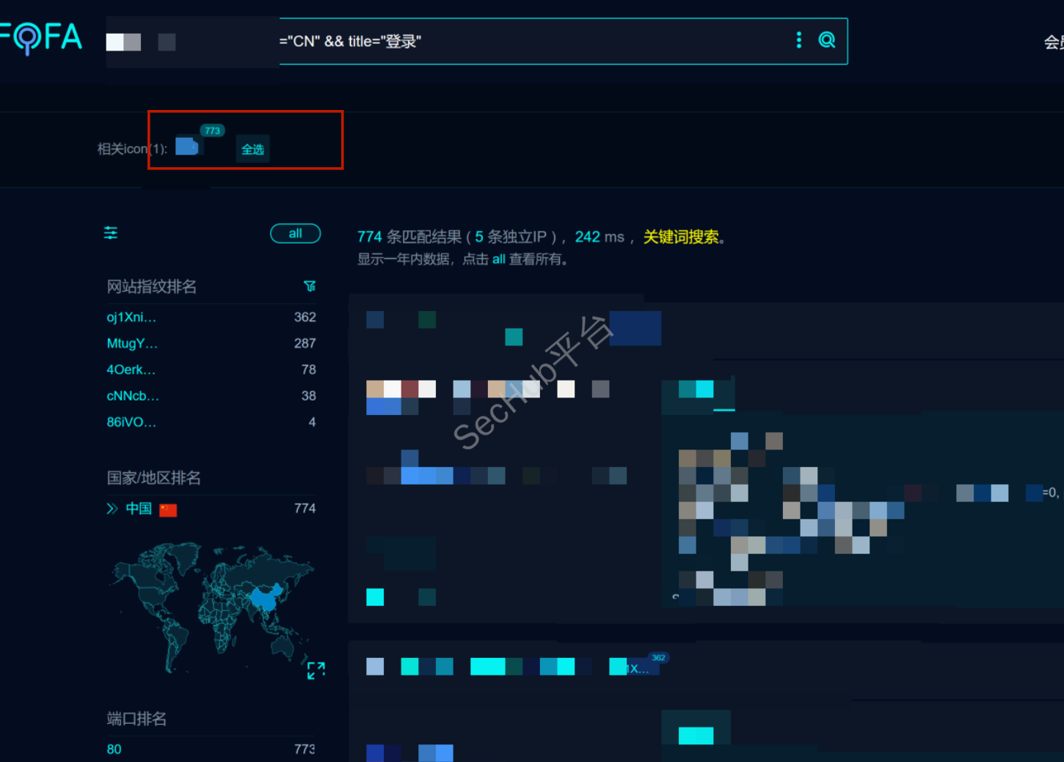Choose the 86iVO… fingerprint entry
Viewport: 1064px width, 762px height.
click(x=131, y=422)
